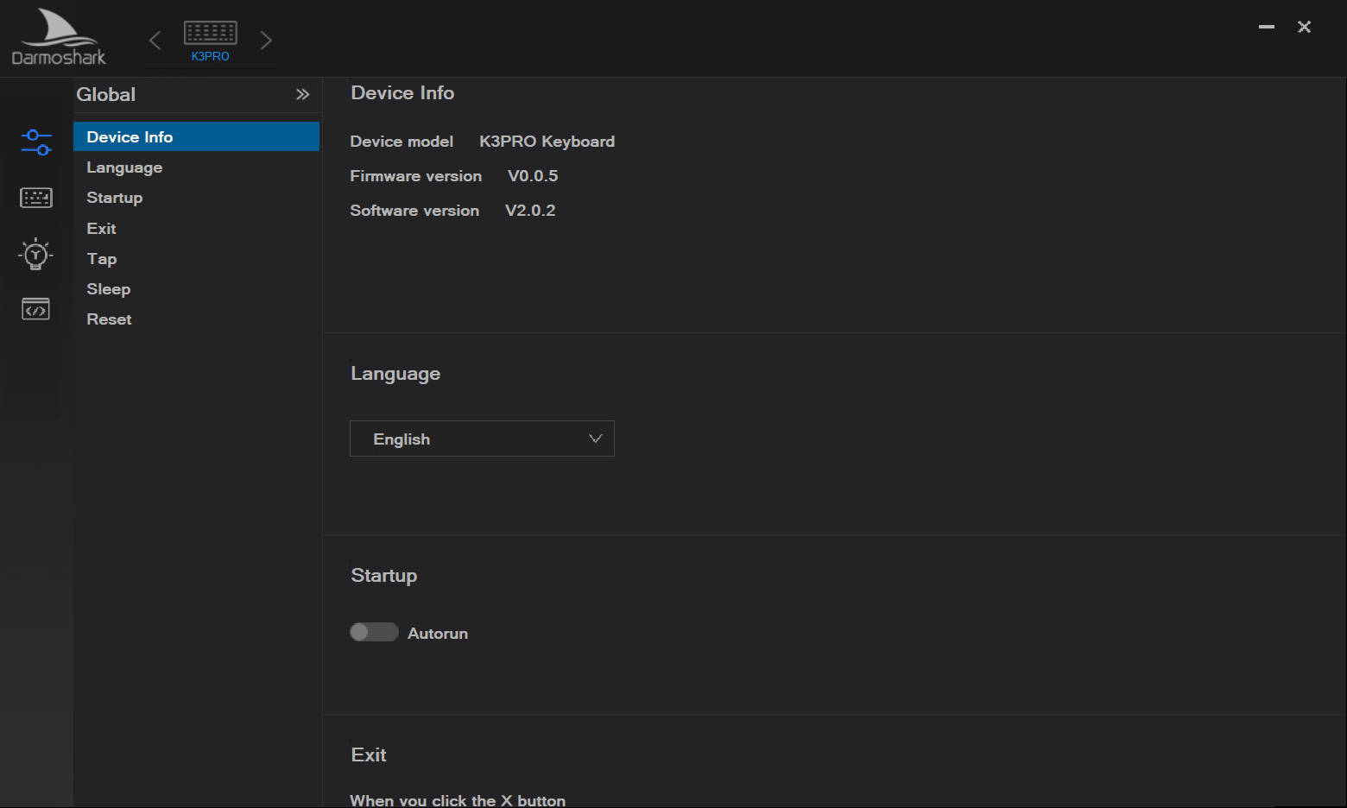
Task: Click the Startup section heading
Action: coord(383,575)
